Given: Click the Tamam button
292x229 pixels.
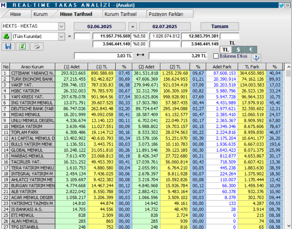Looking at the screenshot, I should point(220,27).
